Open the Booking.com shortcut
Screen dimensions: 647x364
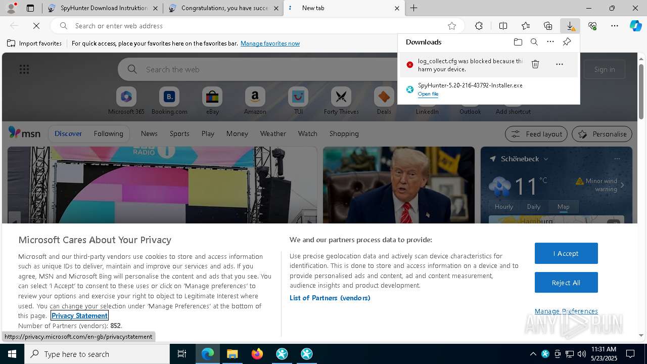click(169, 101)
